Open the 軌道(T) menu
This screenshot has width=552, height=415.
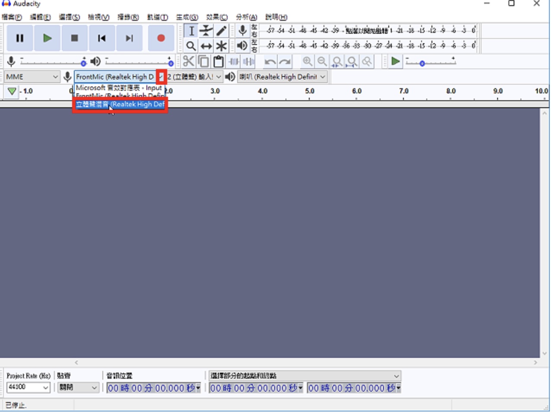157,17
